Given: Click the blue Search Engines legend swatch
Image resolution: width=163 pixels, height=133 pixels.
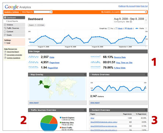Looking at the screenshot, I should [61, 118].
